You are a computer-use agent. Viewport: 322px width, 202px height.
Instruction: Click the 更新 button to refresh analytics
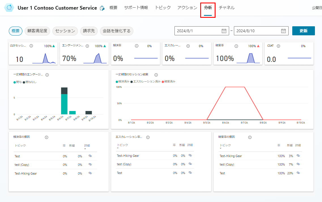coord(303,31)
